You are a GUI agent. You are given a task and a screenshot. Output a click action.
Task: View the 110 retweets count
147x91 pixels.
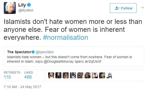[7, 77]
